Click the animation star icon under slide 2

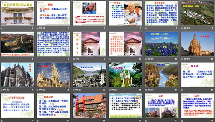click(x=38, y=28)
